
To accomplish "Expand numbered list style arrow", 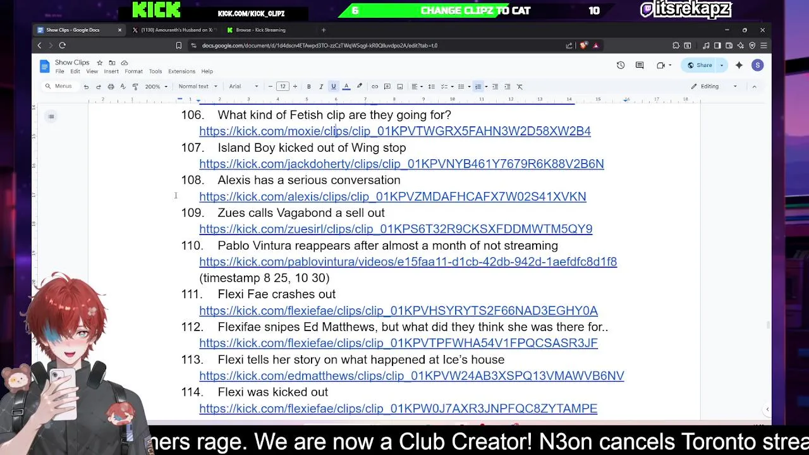I will coord(485,87).
